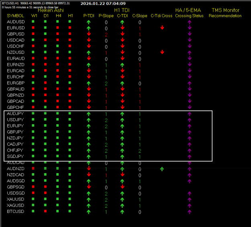Click the Crossing Status column header
Image resolution: width=251 pixels, height=227 pixels.
pyautogui.click(x=189, y=16)
